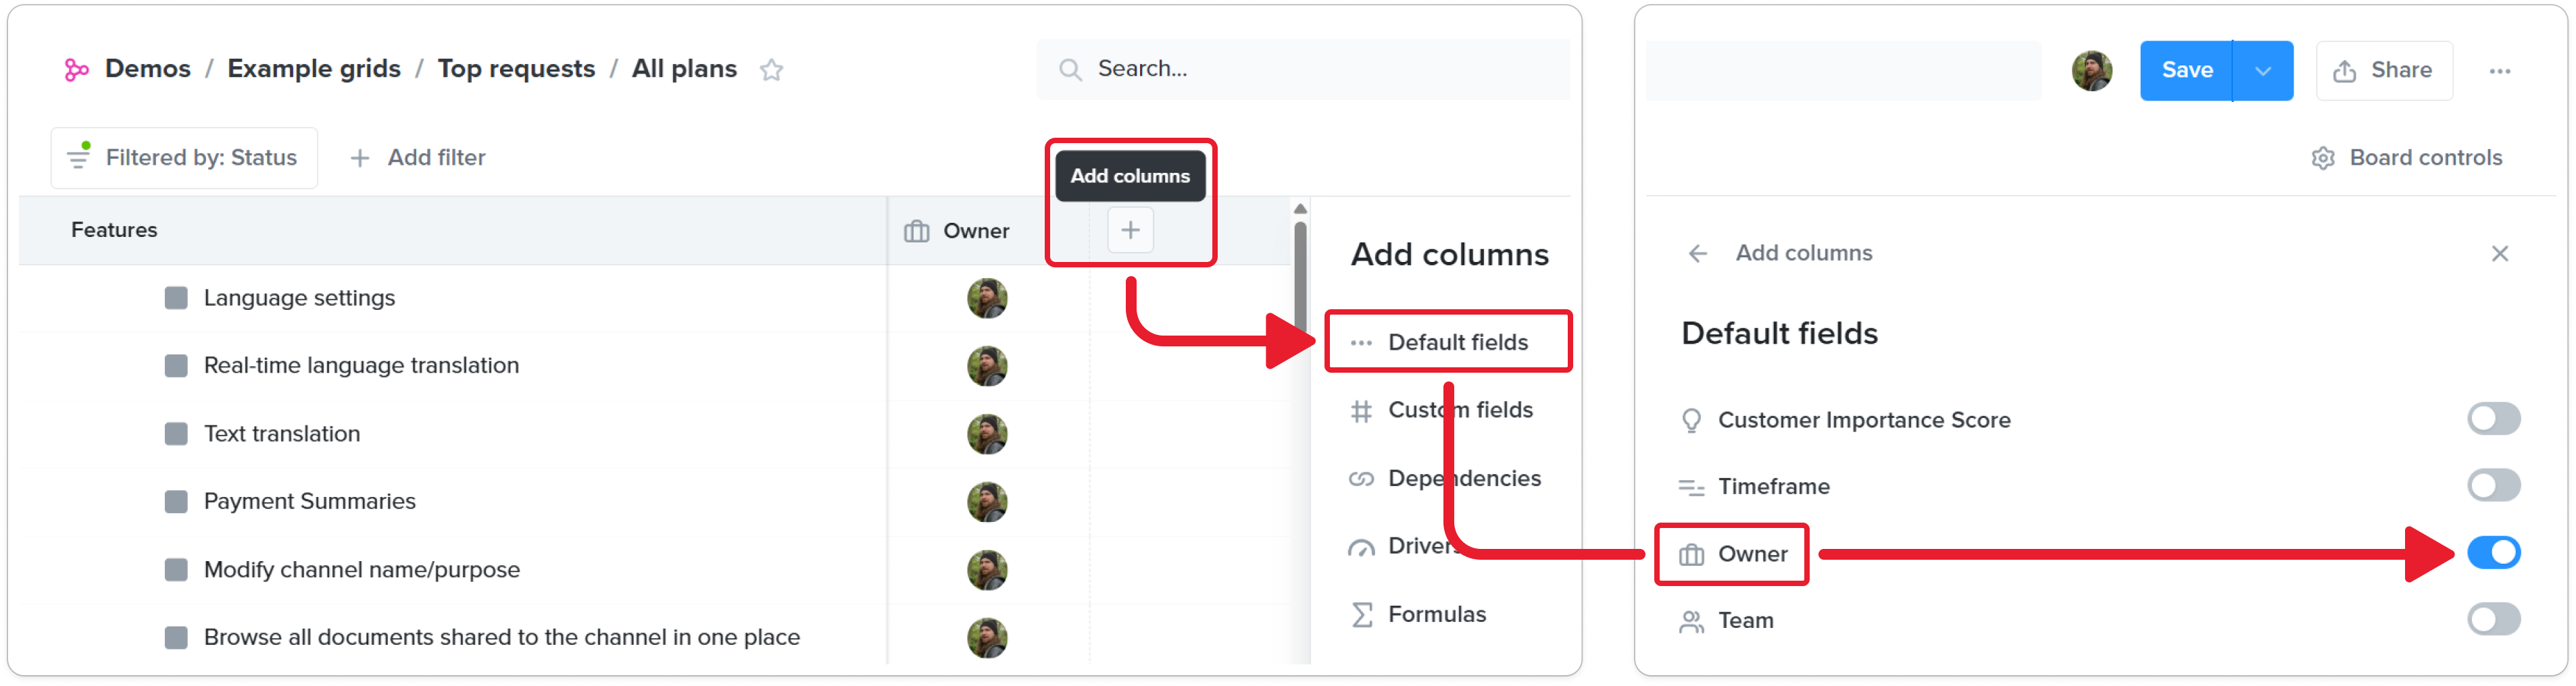Enable the Customer Importance Score toggle
This screenshot has height=686, width=2576.
[x=2493, y=419]
